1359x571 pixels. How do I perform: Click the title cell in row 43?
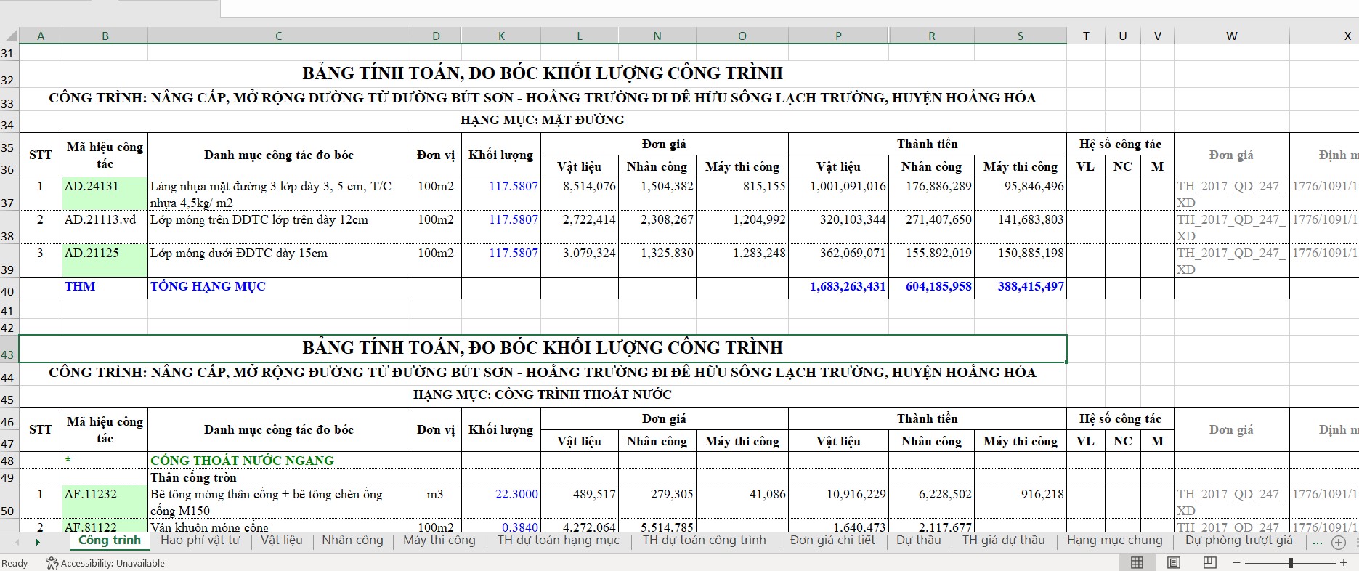coord(543,348)
